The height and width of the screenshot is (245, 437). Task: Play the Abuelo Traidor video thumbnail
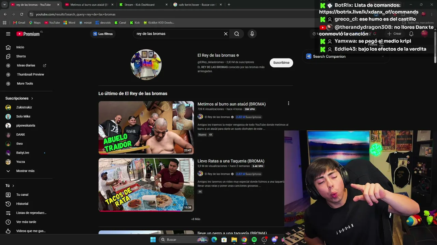(146, 128)
